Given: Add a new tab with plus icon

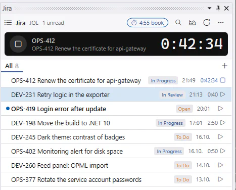Looking at the screenshot, I should [x=224, y=66].
